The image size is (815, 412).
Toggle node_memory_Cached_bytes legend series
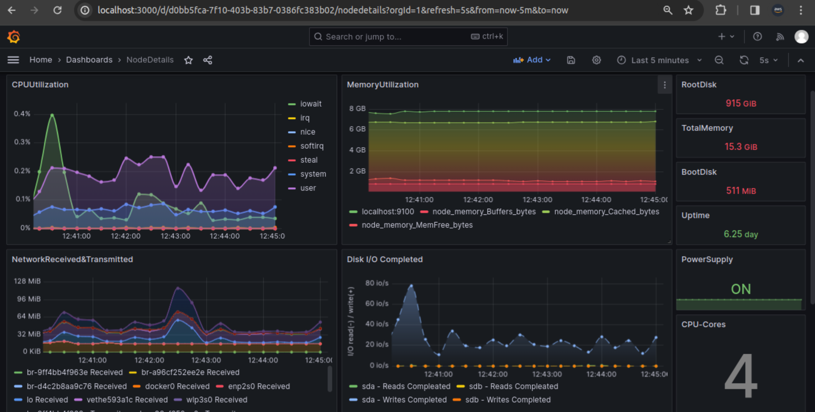606,211
